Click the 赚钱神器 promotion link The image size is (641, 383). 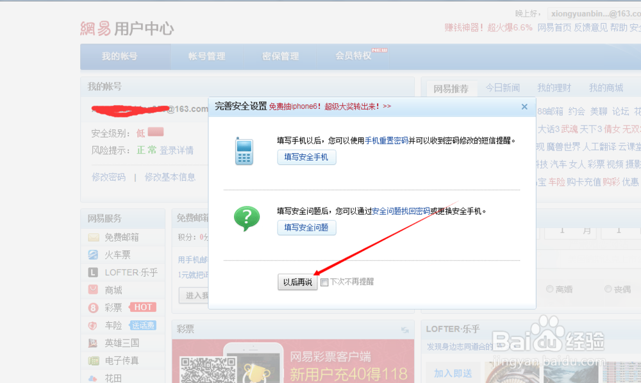tap(488, 28)
